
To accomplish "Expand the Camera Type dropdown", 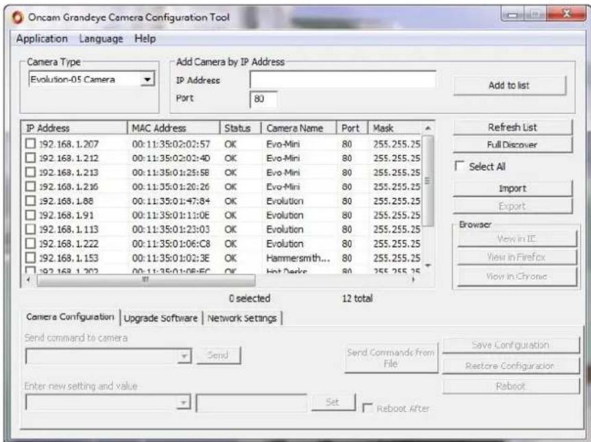I will tap(147, 79).
